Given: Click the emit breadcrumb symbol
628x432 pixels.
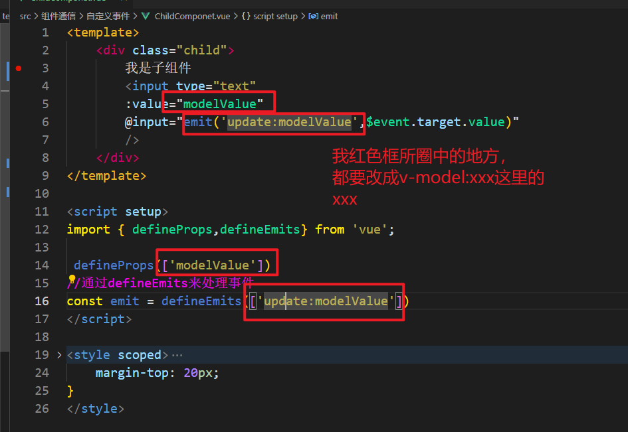Looking at the screenshot, I should 329,16.
